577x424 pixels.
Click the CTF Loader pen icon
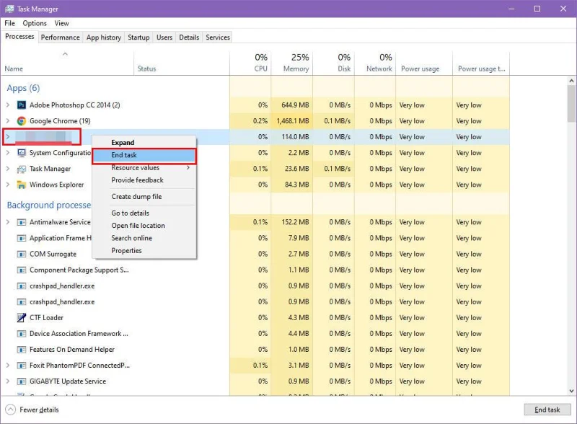pyautogui.click(x=22, y=318)
